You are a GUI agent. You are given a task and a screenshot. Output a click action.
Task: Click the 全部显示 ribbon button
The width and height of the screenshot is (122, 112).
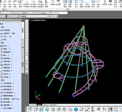(93, 4)
